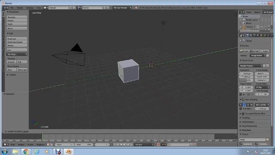Select 8 anti-aliasing samples
The height and width of the screenshot is (155, 275).
click(244, 105)
